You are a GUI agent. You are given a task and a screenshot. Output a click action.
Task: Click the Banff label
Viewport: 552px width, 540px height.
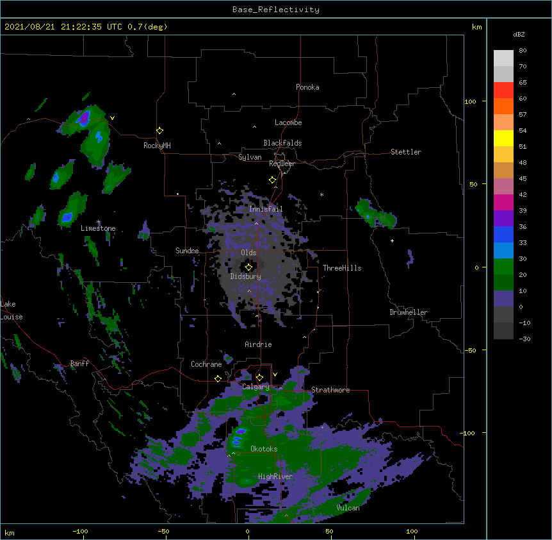(x=79, y=364)
